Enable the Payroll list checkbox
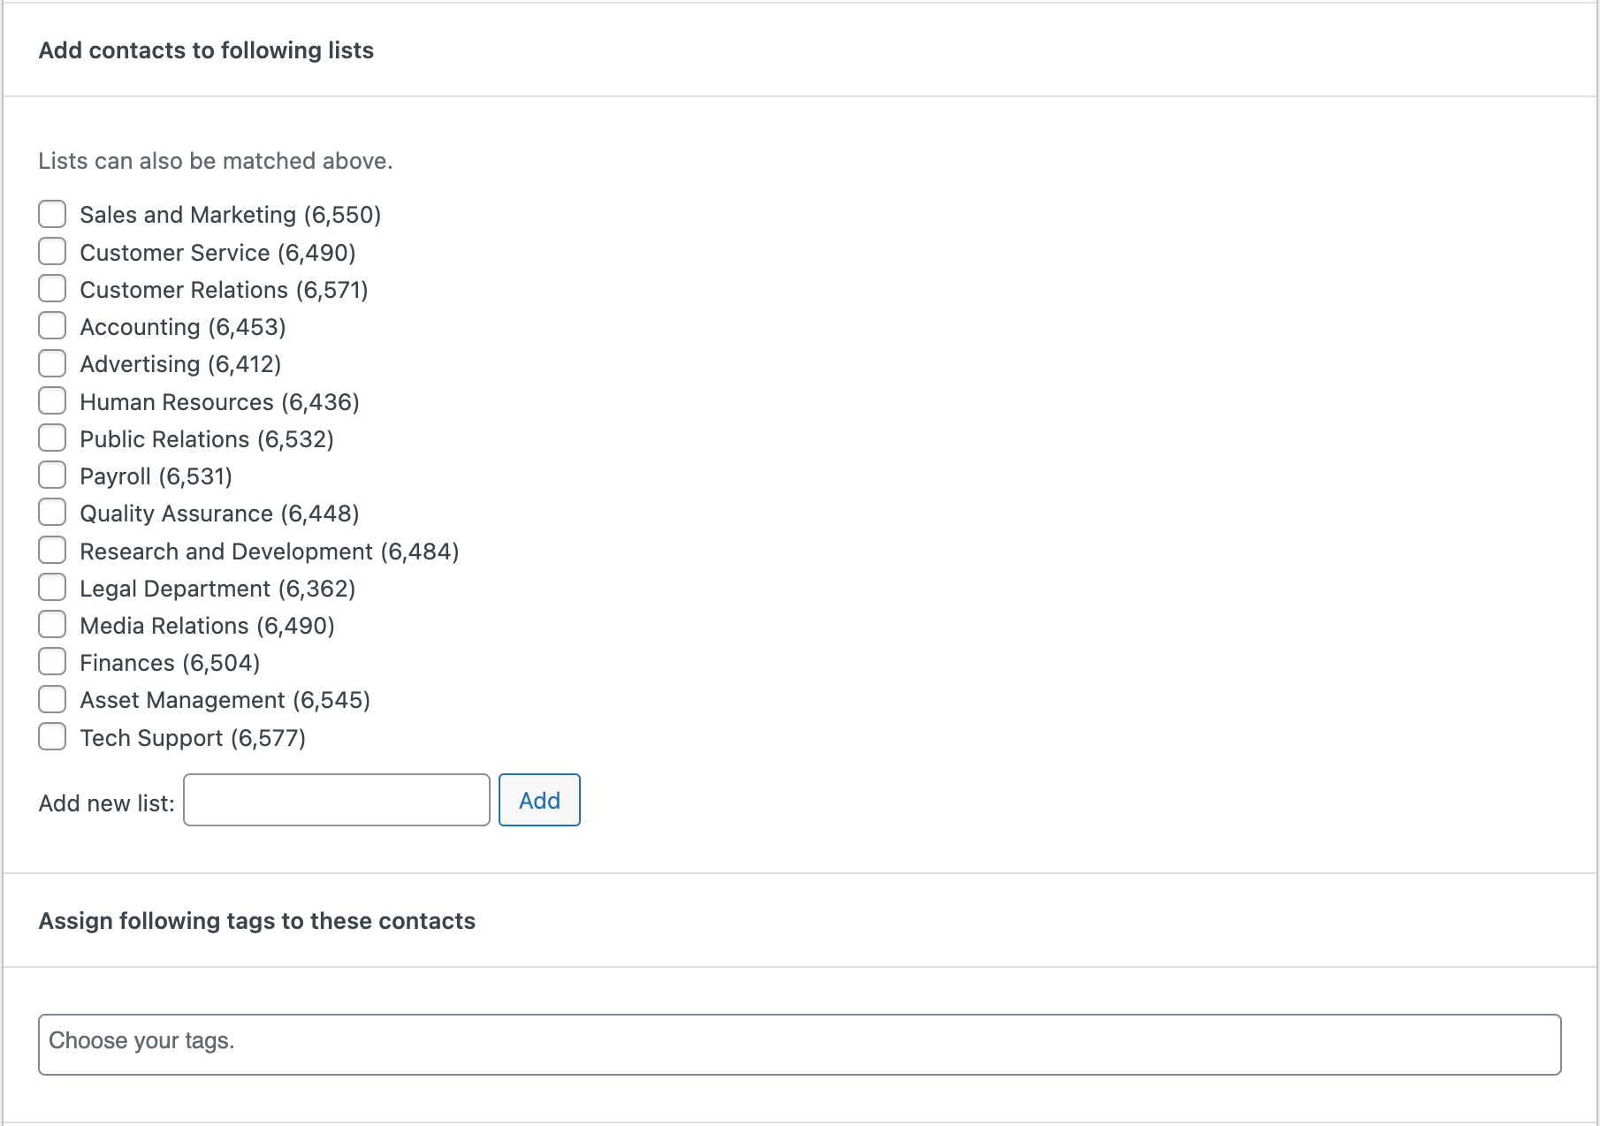Screen dimensions: 1600x1126 point(52,475)
